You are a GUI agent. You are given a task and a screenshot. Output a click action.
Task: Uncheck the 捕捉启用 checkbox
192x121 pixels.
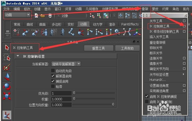(x=53, y=81)
